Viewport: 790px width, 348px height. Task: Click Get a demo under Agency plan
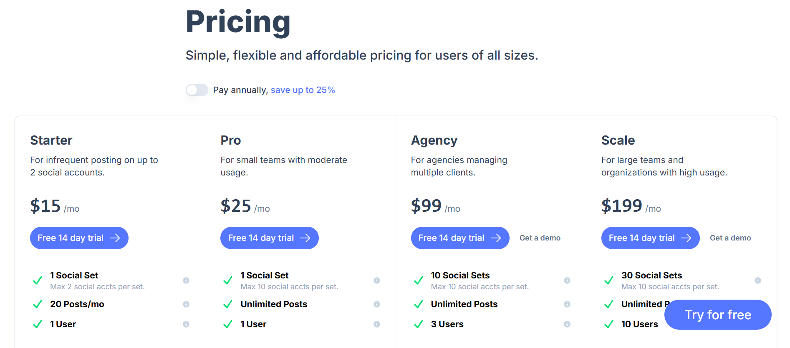pos(540,238)
